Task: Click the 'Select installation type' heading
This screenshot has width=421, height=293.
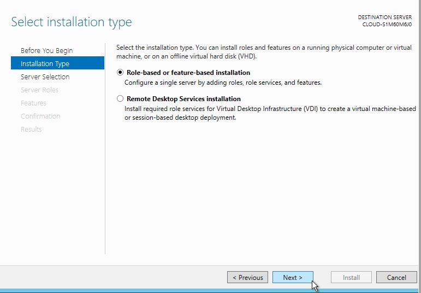Action: coord(72,22)
